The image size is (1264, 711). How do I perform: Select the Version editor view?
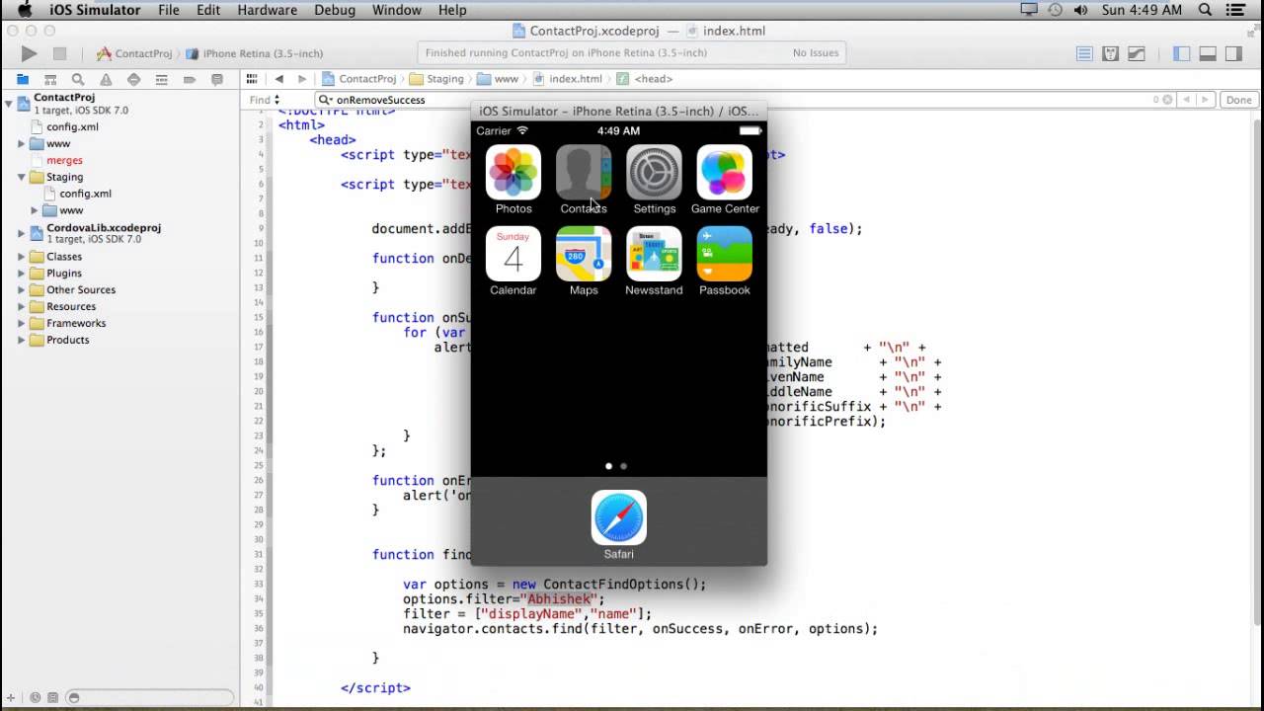point(1137,54)
